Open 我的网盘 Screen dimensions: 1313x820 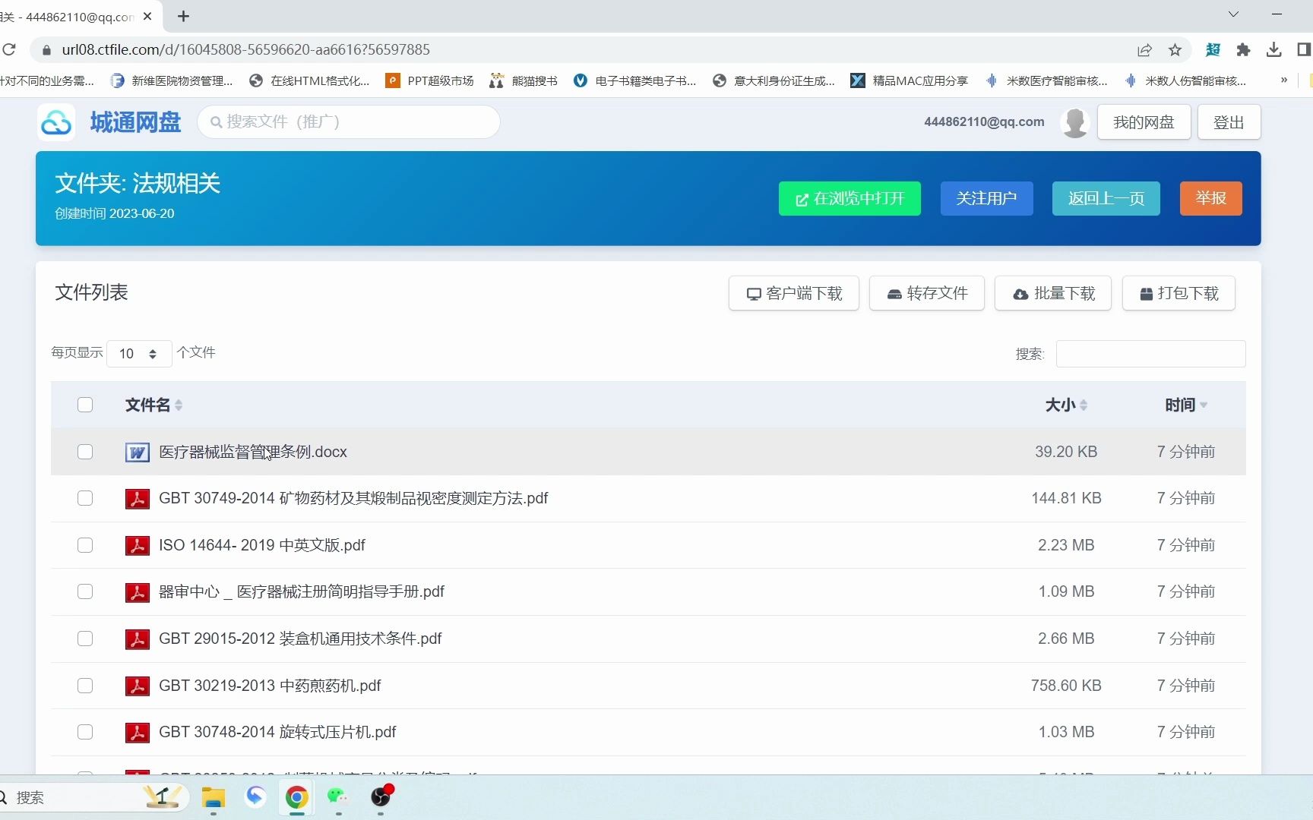point(1144,122)
